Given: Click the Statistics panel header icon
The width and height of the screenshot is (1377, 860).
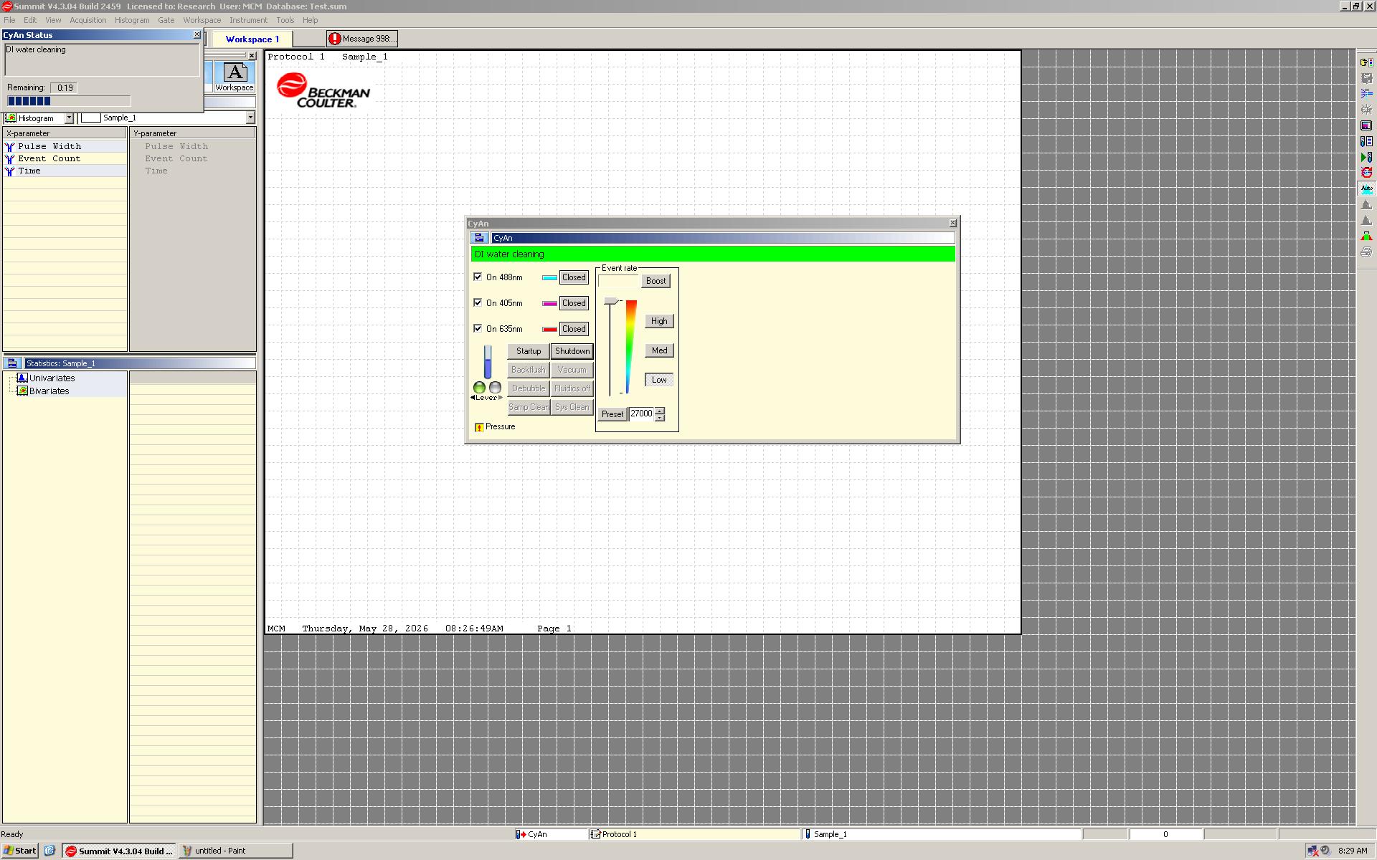Looking at the screenshot, I should point(12,363).
